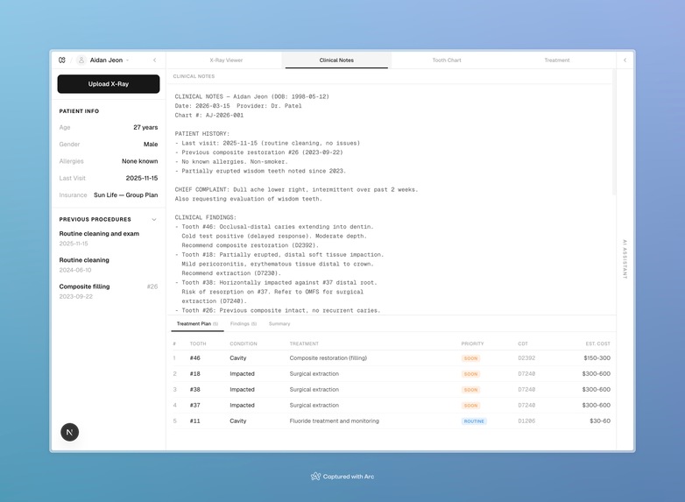Click the SOON badge in the #46 row
Image resolution: width=685 pixels, height=502 pixels.
pos(470,358)
